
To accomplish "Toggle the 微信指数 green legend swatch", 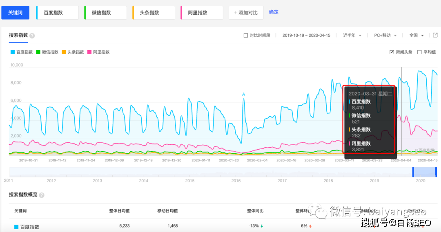I will click(x=38, y=52).
